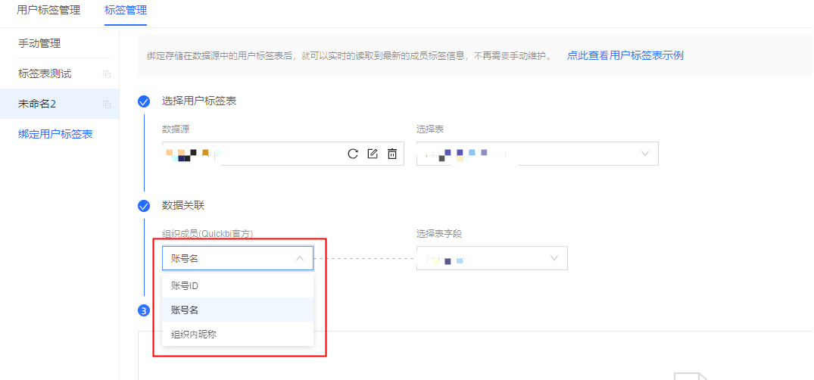
Task: Open 手动管理 in the sidebar
Action: [x=39, y=44]
